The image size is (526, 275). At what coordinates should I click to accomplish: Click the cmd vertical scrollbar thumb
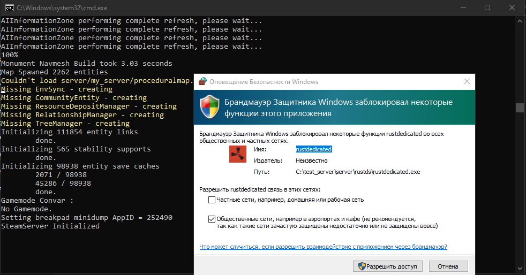520,108
